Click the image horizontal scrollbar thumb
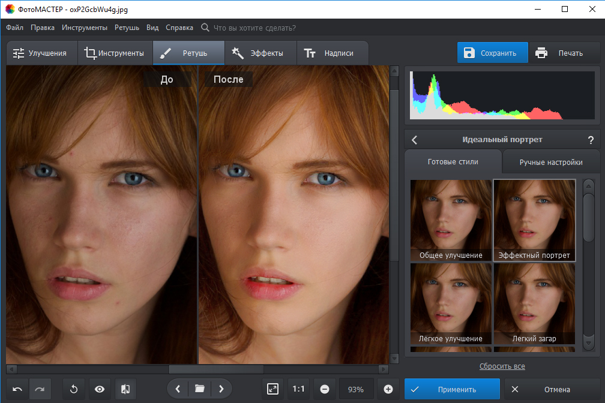The image size is (605, 403). tap(216, 369)
